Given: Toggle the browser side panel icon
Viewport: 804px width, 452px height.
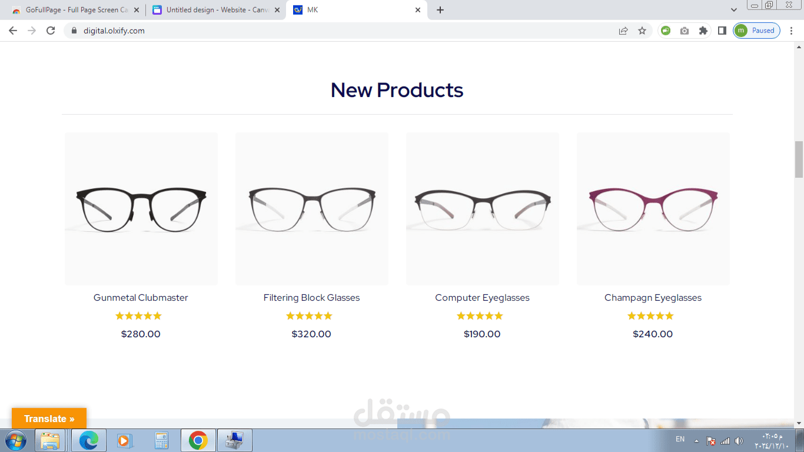Looking at the screenshot, I should pyautogui.click(x=722, y=31).
